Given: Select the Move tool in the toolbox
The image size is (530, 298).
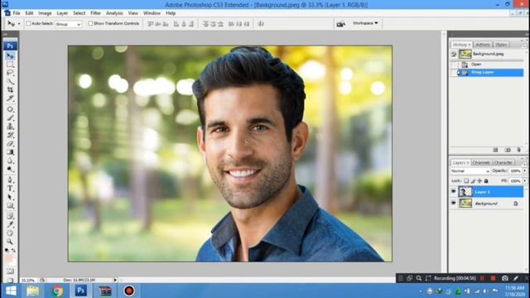Looking at the screenshot, I should point(10,55).
